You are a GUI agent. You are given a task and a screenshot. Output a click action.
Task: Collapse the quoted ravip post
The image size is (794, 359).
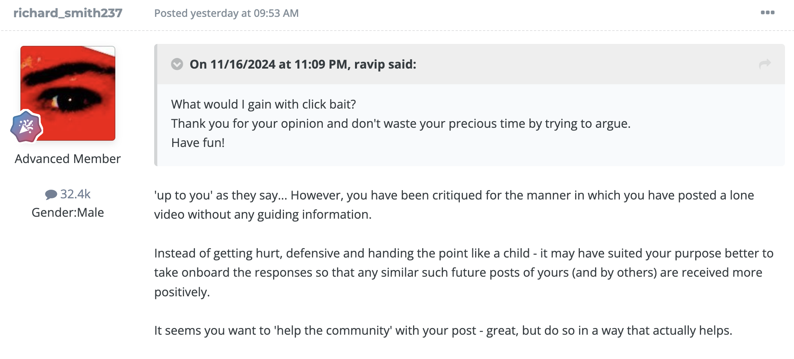coord(177,64)
